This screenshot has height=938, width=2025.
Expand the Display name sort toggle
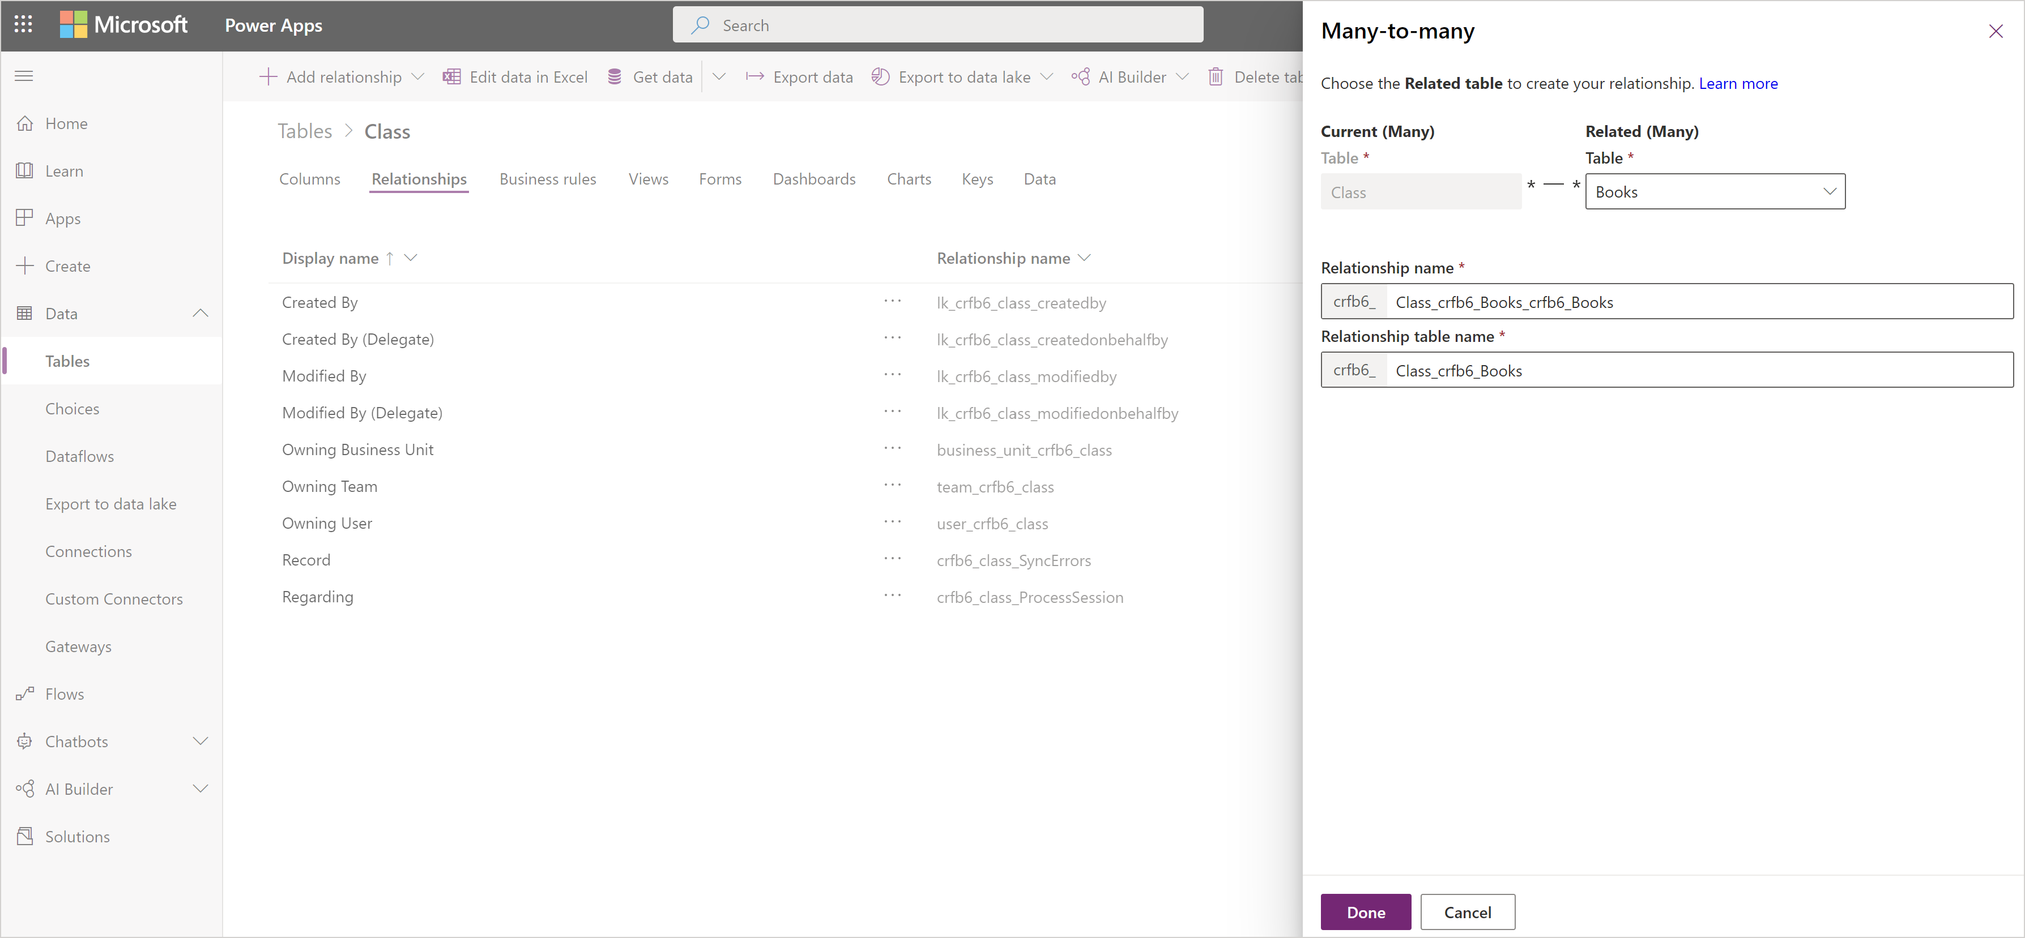pos(413,257)
